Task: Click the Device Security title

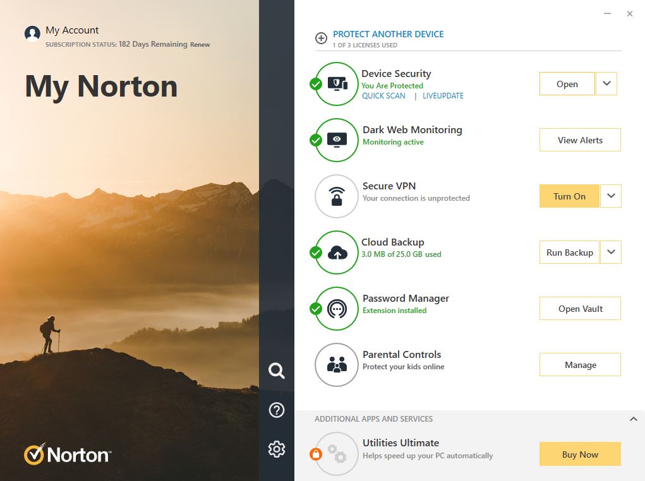Action: [x=396, y=74]
